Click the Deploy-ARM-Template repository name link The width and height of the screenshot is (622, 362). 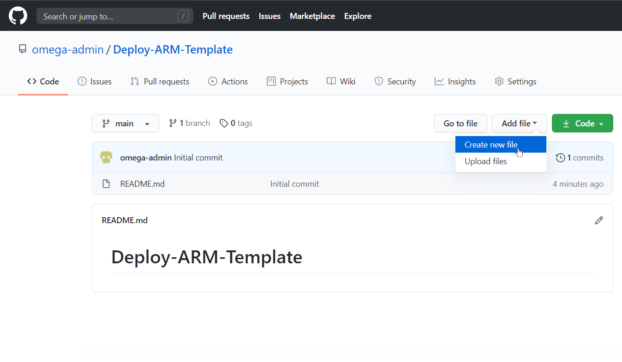173,49
